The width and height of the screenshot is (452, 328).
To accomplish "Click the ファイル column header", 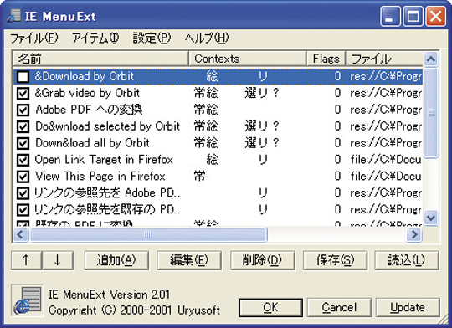I will [384, 59].
